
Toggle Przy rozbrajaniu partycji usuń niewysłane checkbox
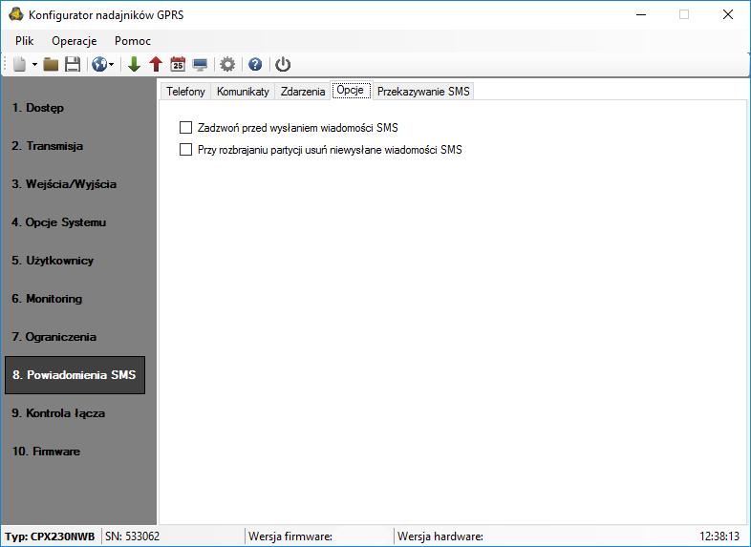pyautogui.click(x=185, y=150)
